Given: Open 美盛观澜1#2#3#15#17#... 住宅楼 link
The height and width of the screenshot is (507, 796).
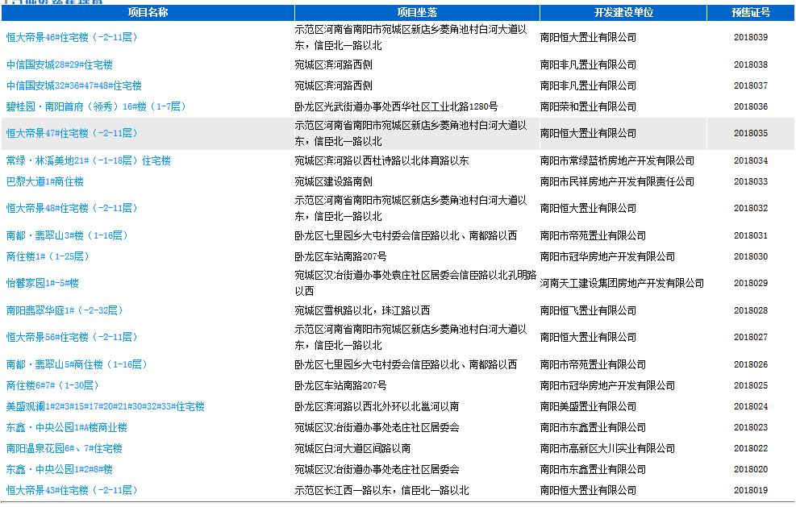Looking at the screenshot, I should pos(105,406).
